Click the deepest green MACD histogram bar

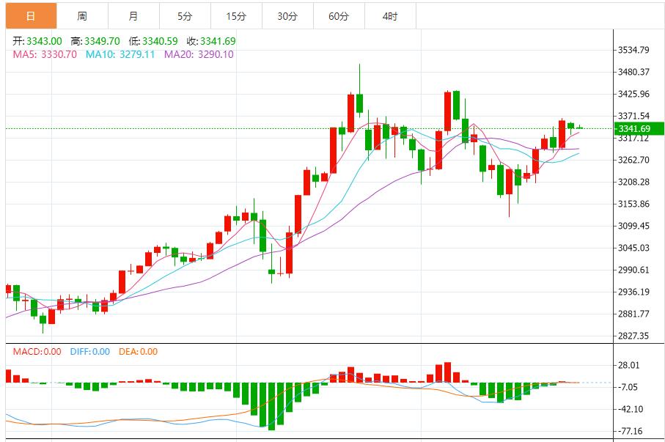(271, 405)
